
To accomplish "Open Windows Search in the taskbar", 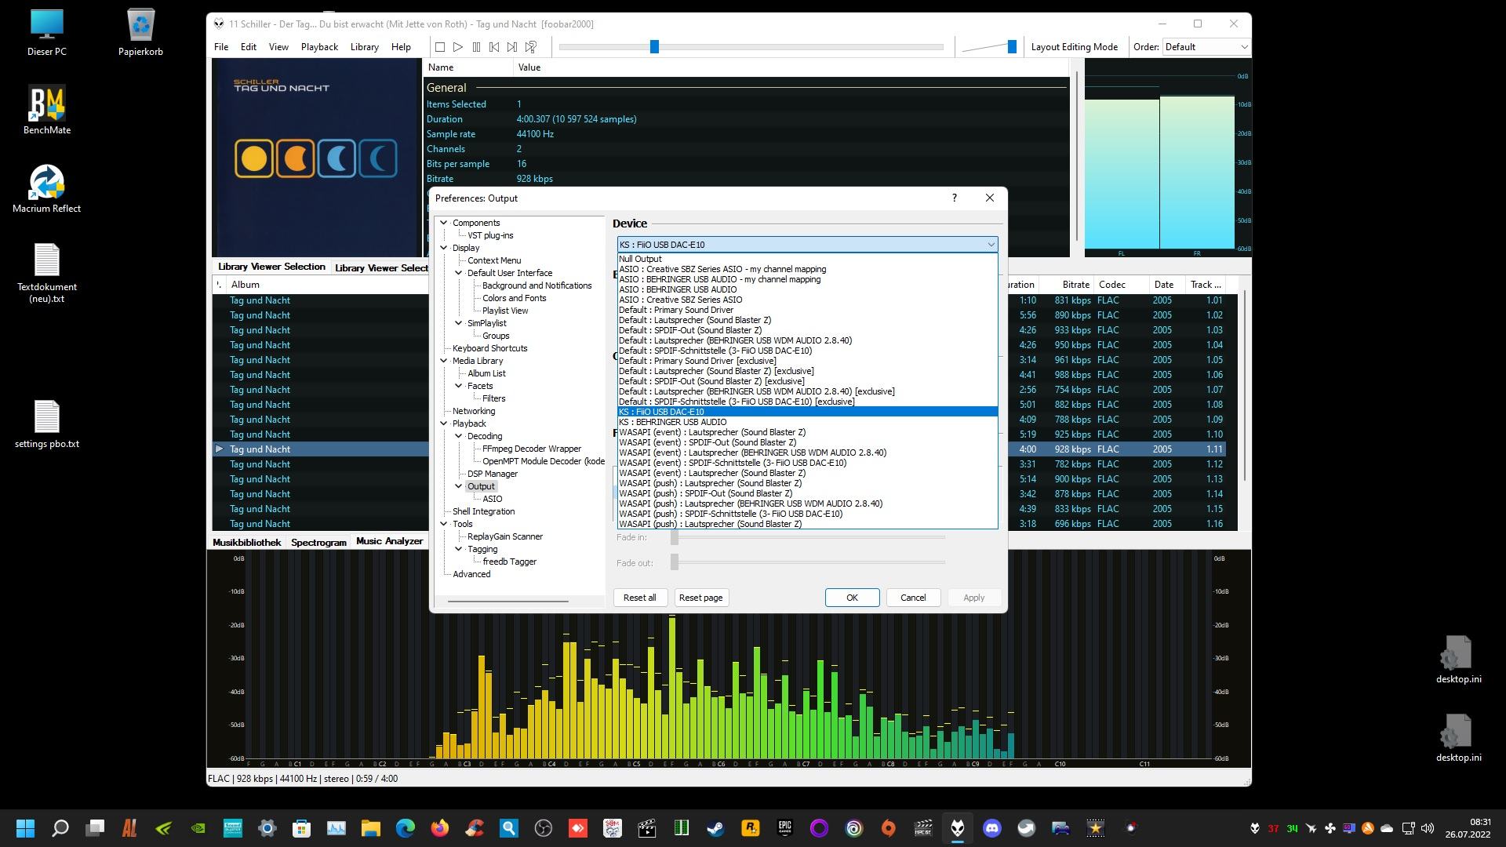I will pos(60,827).
